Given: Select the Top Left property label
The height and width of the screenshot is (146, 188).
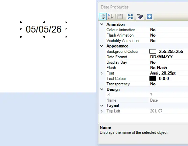Looking at the screenshot, I should tap(113, 111).
